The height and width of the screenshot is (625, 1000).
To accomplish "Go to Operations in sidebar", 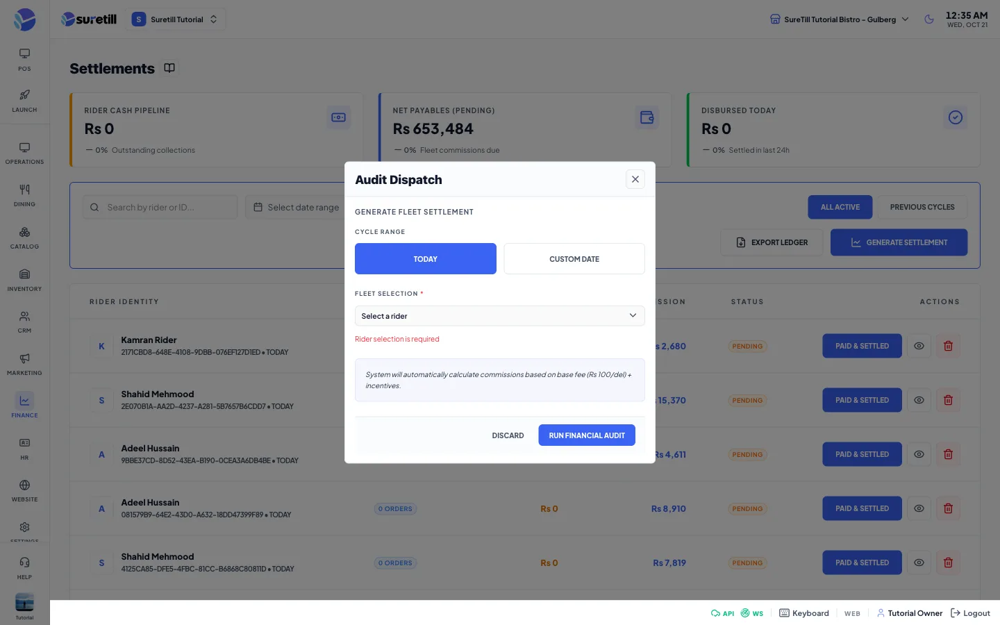I will pyautogui.click(x=24, y=153).
